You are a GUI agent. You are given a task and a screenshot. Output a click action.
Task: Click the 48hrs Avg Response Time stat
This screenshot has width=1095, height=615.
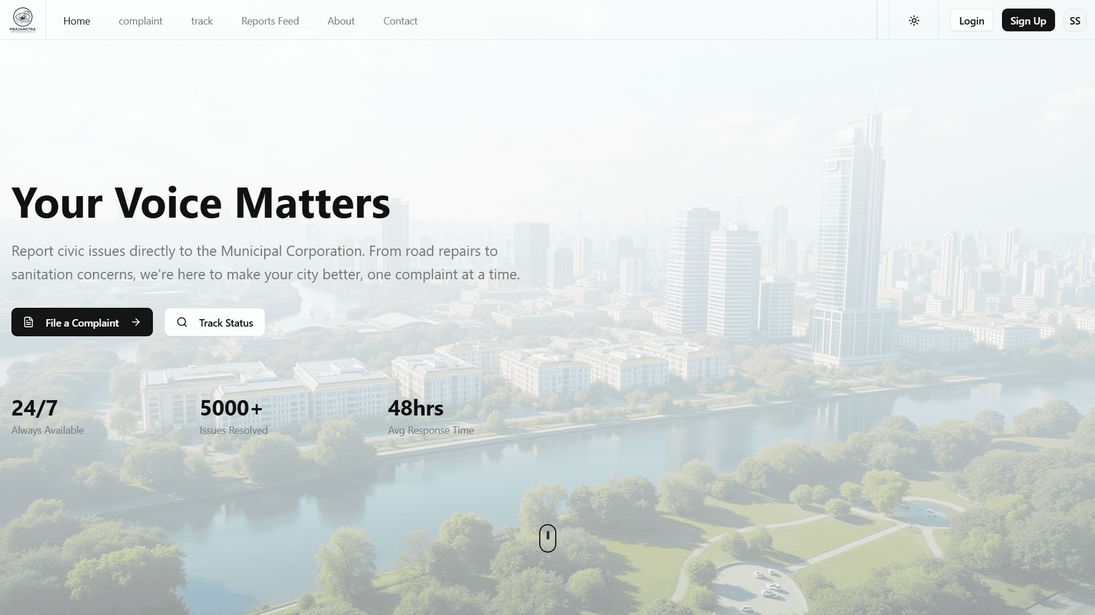(x=430, y=417)
